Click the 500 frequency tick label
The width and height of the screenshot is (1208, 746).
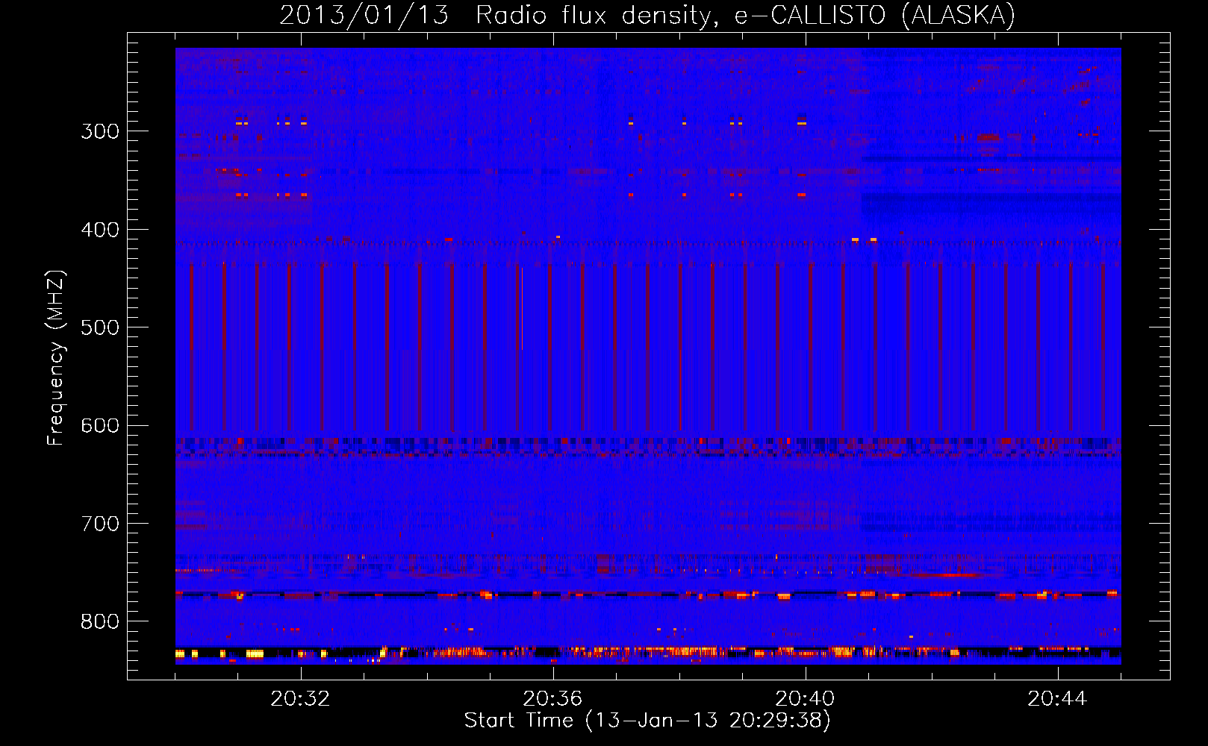pyautogui.click(x=100, y=327)
